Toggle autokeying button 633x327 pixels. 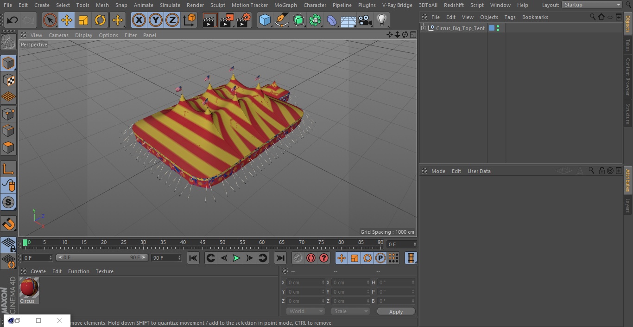pos(311,258)
